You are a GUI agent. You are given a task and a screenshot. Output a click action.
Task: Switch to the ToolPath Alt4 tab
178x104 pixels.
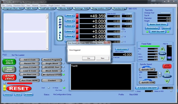coord(47,9)
